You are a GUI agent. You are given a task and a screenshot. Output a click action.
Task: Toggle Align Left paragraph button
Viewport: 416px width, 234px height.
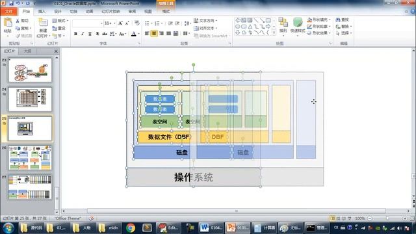click(x=147, y=33)
